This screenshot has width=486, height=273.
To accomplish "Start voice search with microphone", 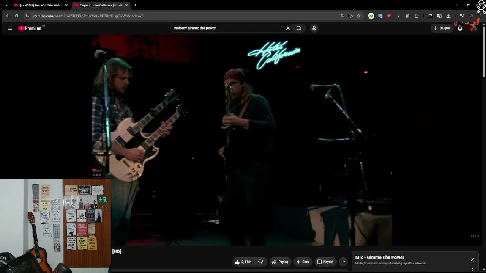I will click(314, 28).
